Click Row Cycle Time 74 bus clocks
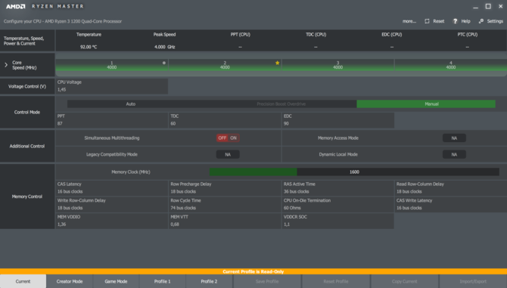This screenshot has height=288, width=507. click(x=225, y=204)
